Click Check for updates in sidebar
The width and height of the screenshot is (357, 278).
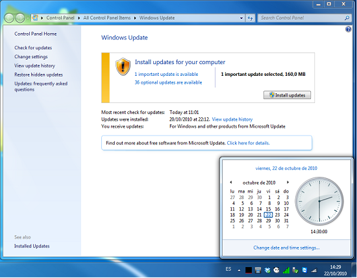33,48
